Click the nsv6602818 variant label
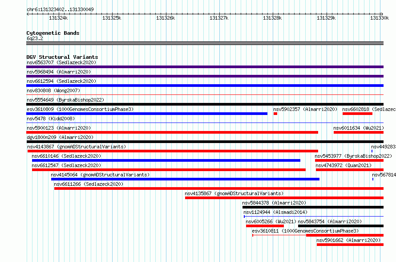 coord(369,109)
